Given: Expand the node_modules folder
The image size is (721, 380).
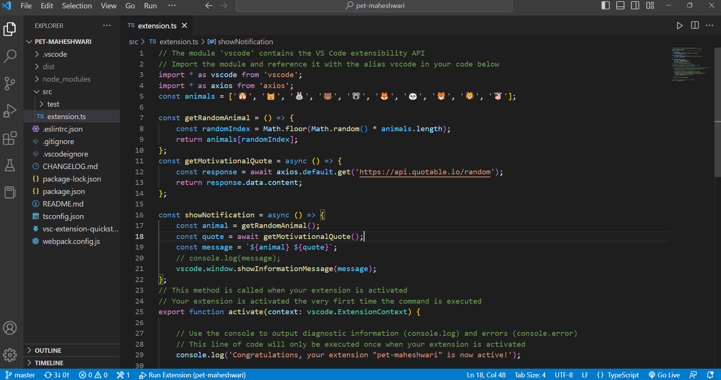Looking at the screenshot, I should [x=66, y=79].
